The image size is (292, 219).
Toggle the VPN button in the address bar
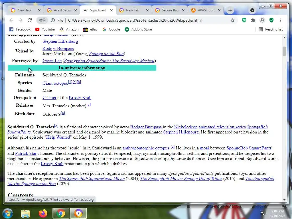click(x=42, y=20)
